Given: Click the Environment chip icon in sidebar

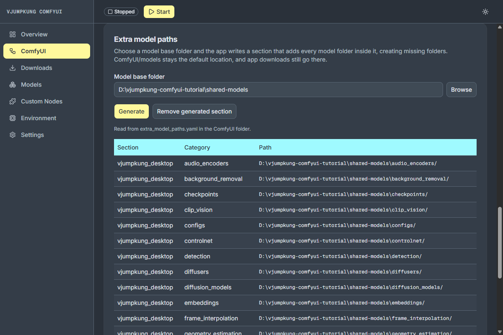Looking at the screenshot, I should pyautogui.click(x=13, y=118).
